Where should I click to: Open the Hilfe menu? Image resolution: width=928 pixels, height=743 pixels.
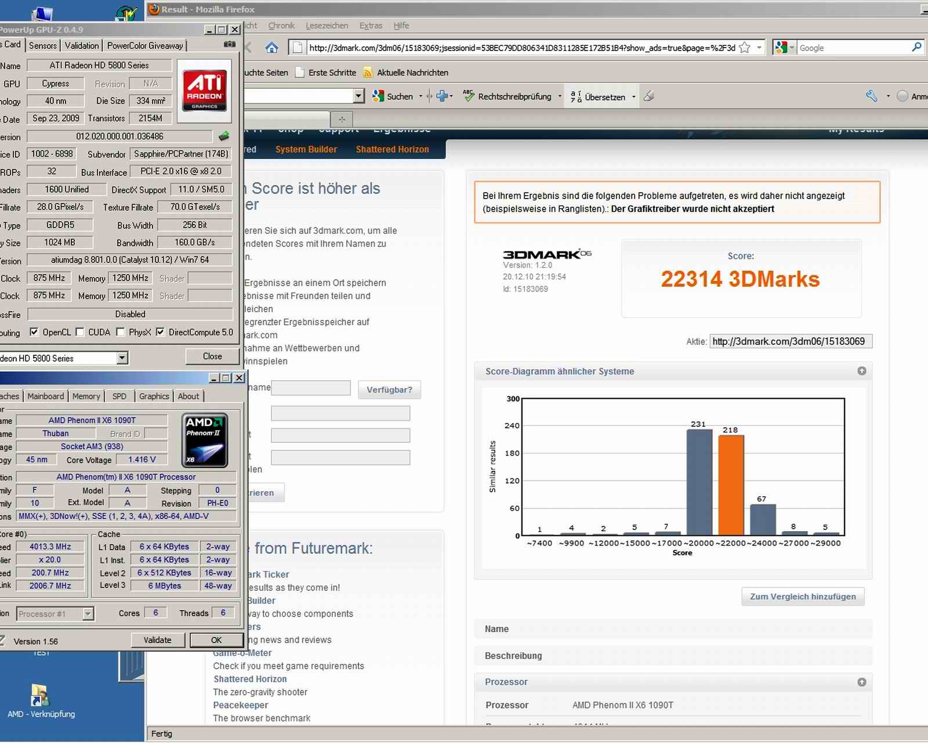[401, 26]
